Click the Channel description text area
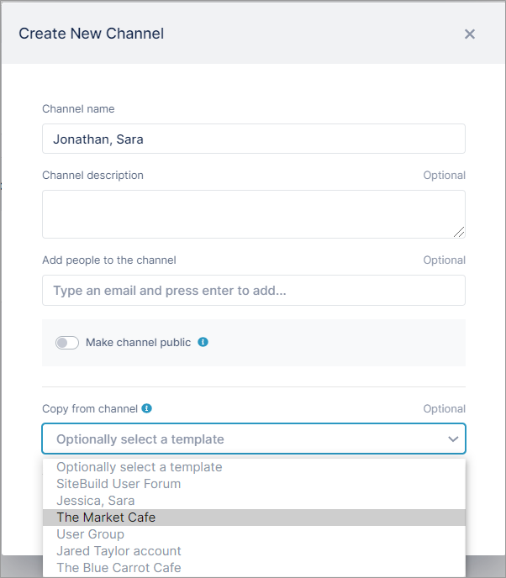Image resolution: width=506 pixels, height=578 pixels. point(254,214)
